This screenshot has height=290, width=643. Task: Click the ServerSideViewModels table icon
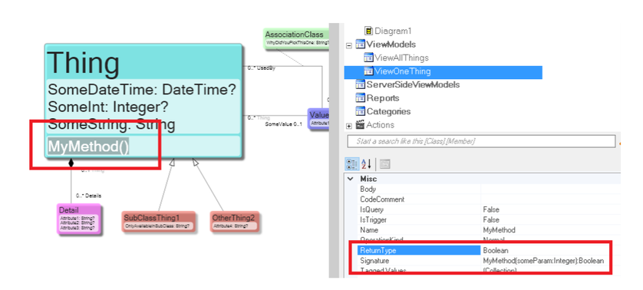pos(360,85)
